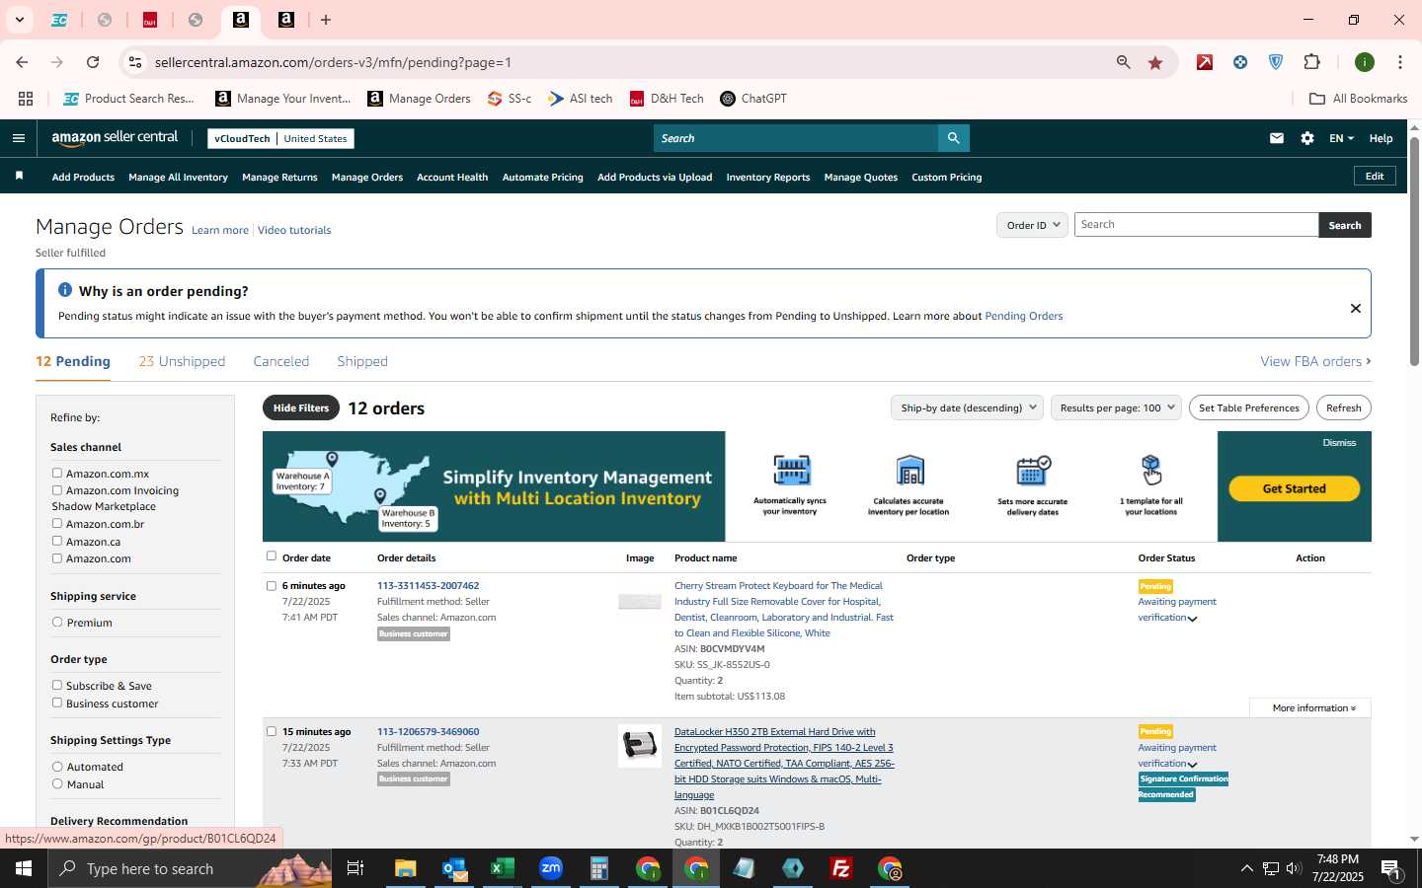Open the Ship-by date sort dropdown

click(x=967, y=407)
